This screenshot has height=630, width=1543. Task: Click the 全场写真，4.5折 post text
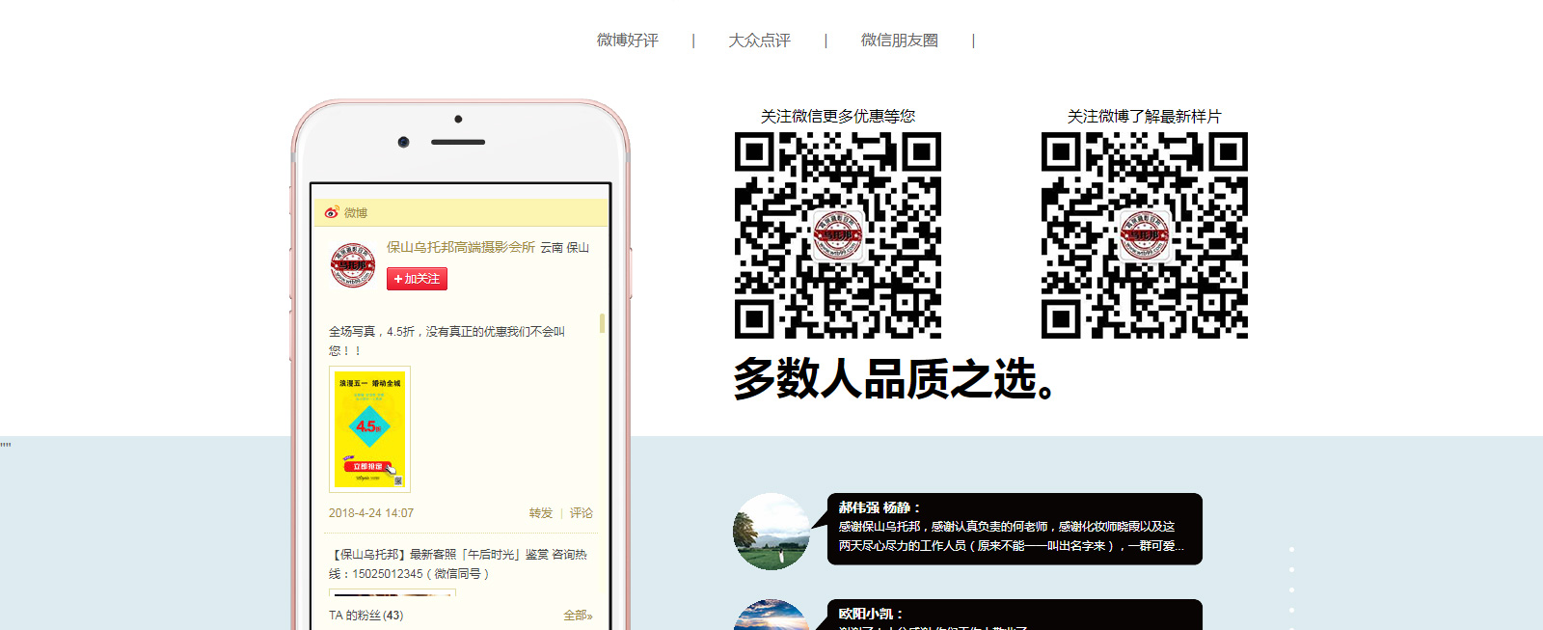(447, 341)
